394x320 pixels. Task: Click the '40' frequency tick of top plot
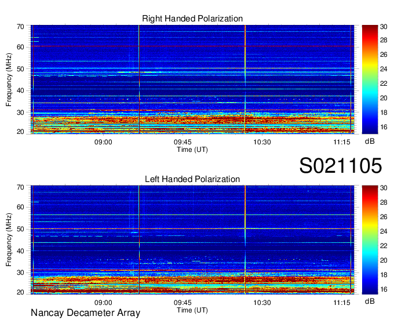[x=21, y=91]
